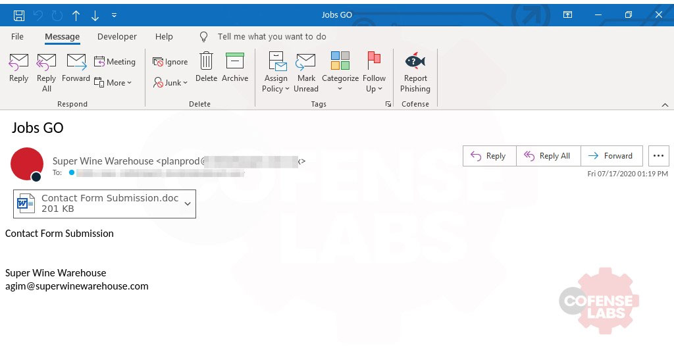This screenshot has height=354, width=674.
Task: Click the Undo arrow in the title bar
Action: [x=38, y=16]
